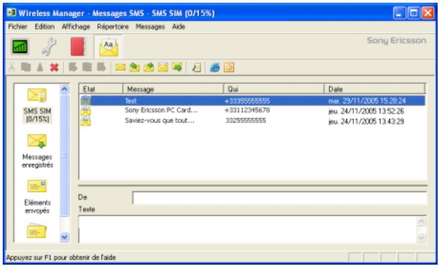The width and height of the screenshot is (439, 266).
Task: Select the SMS SIM folder
Action: tap(37, 105)
